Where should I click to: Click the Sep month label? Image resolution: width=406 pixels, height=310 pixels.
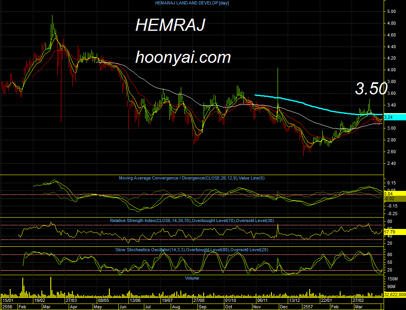point(202,307)
